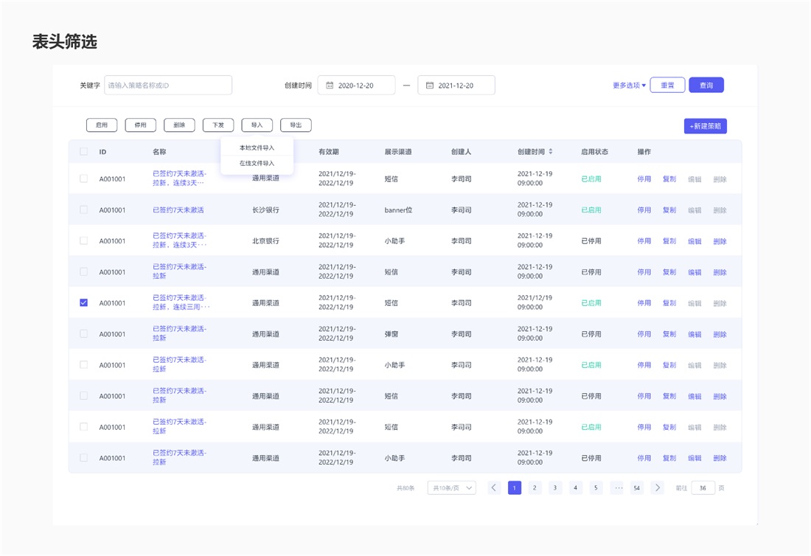
Task: Click the jump-to-page input showing 36
Action: [703, 487]
